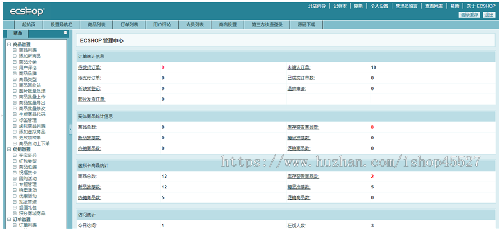The width and height of the screenshot is (500, 230).
Task: Click the node icon beside 图片批量处理
Action: 15,91
